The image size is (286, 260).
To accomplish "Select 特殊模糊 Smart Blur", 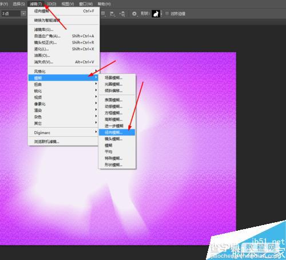I will [x=117, y=158].
